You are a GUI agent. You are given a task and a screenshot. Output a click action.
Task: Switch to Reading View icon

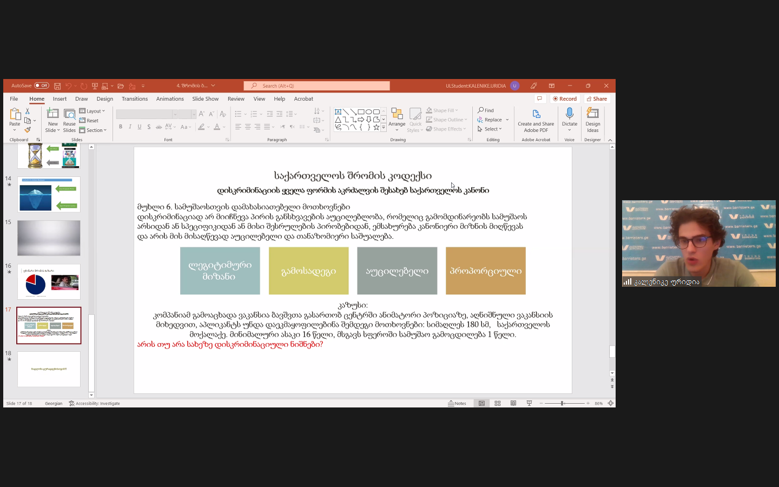pyautogui.click(x=513, y=403)
